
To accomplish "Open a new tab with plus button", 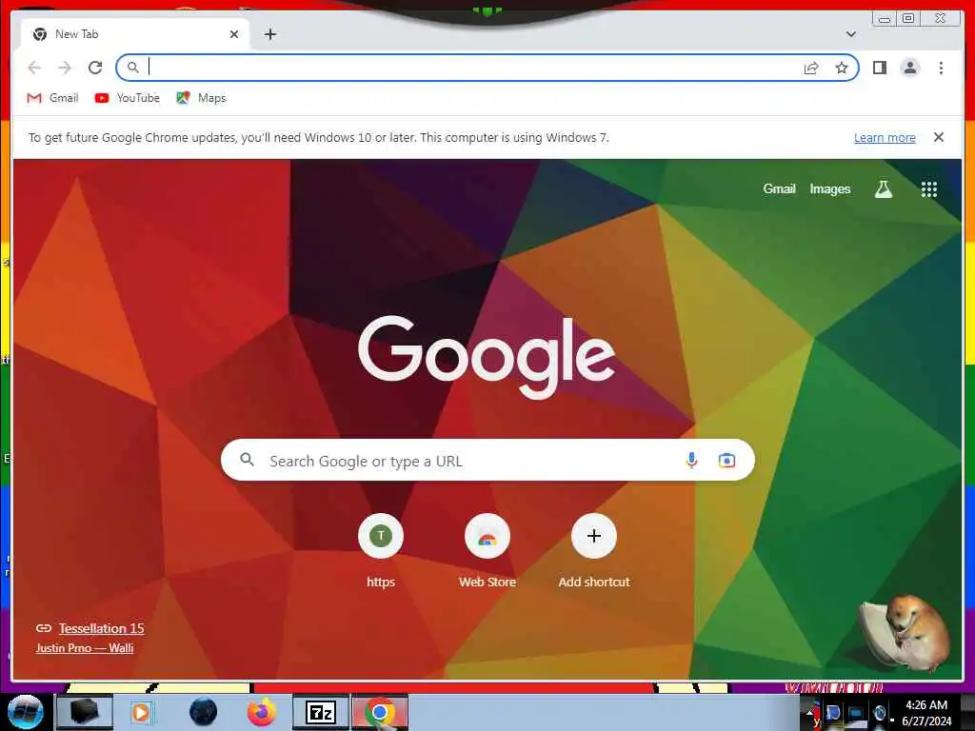I will [x=269, y=34].
